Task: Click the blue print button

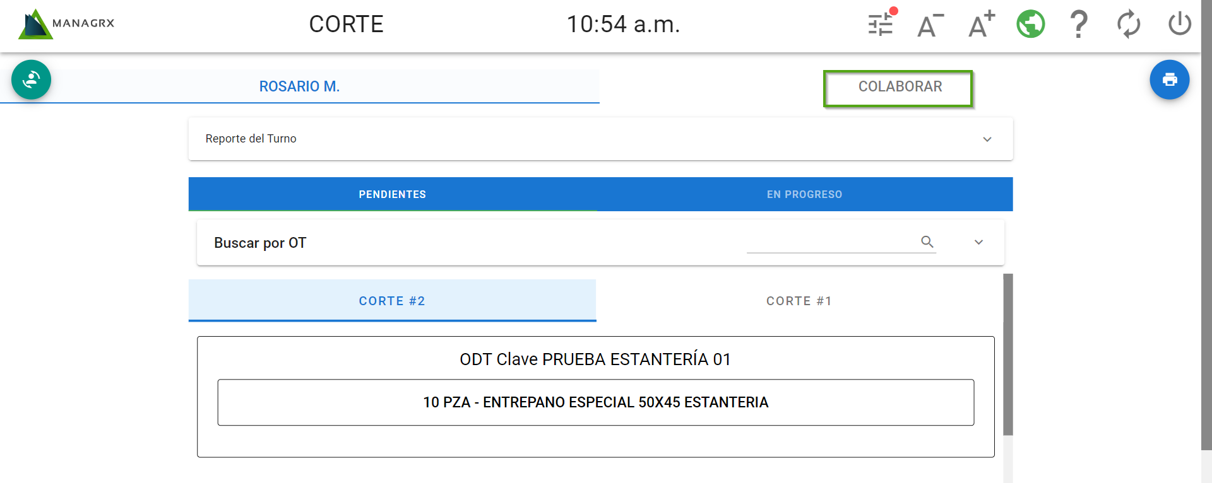Action: click(x=1169, y=79)
